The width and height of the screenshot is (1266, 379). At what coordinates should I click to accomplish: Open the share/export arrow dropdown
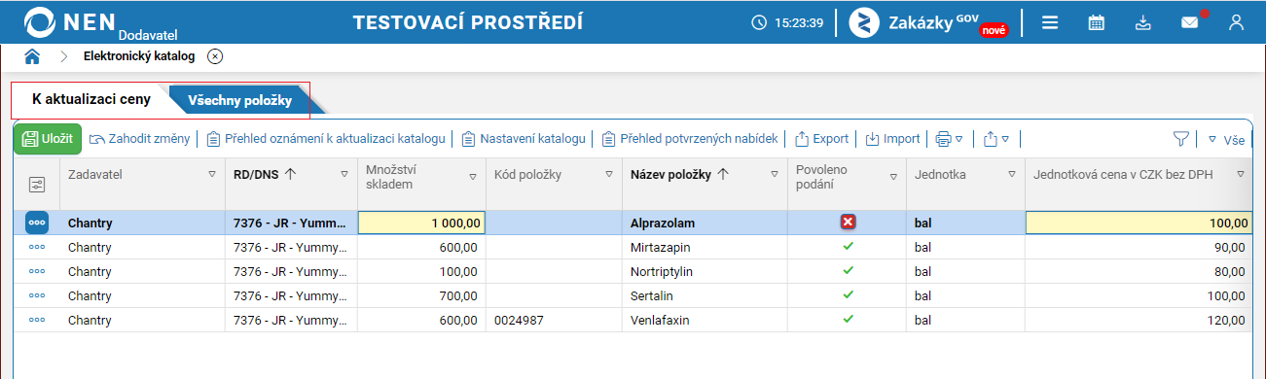pyautogui.click(x=996, y=139)
